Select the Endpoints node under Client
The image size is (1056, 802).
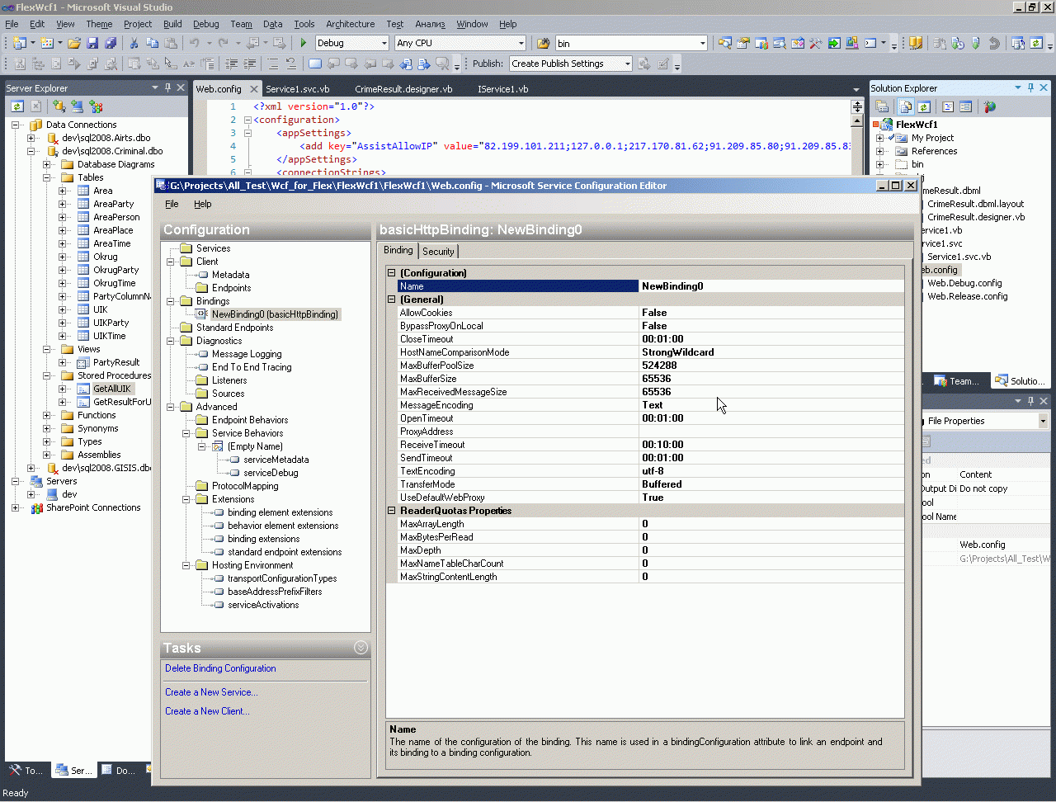click(231, 288)
